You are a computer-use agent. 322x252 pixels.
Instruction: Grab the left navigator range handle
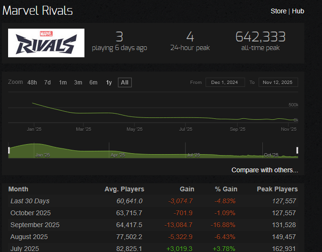click(9, 150)
